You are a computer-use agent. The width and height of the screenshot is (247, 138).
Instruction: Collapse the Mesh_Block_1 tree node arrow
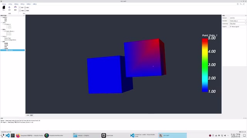click(x=3, y=31)
